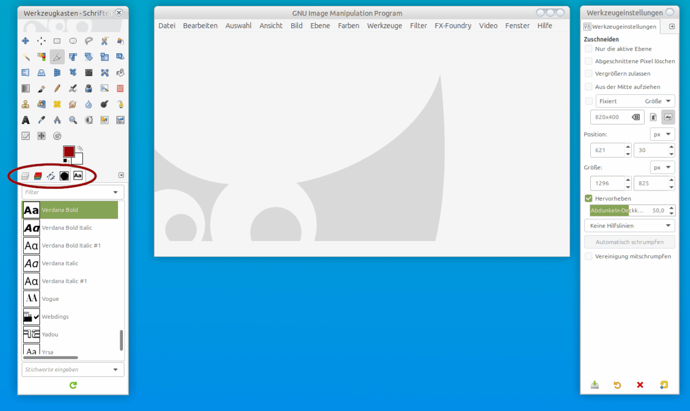Image resolution: width=690 pixels, height=411 pixels.
Task: Select the Heal tool bandage icon
Action: pos(57,104)
